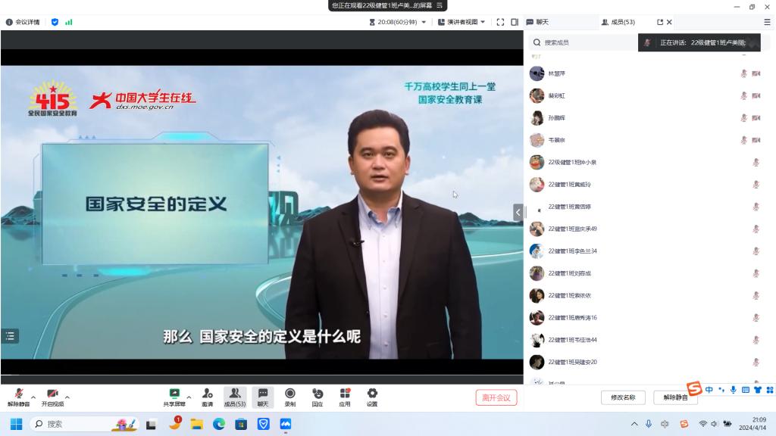Click the blue security shield icon
This screenshot has height=436, width=776.
coord(55,22)
